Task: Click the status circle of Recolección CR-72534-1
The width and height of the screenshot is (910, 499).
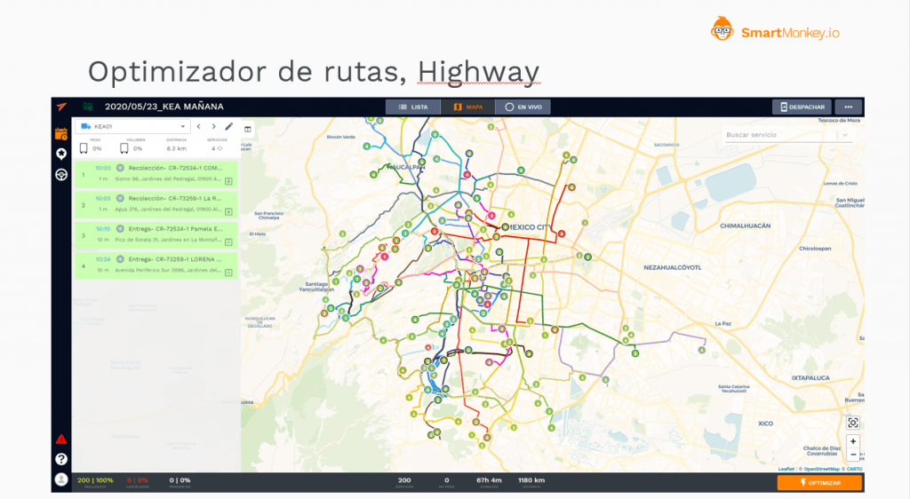Action: tap(120, 168)
